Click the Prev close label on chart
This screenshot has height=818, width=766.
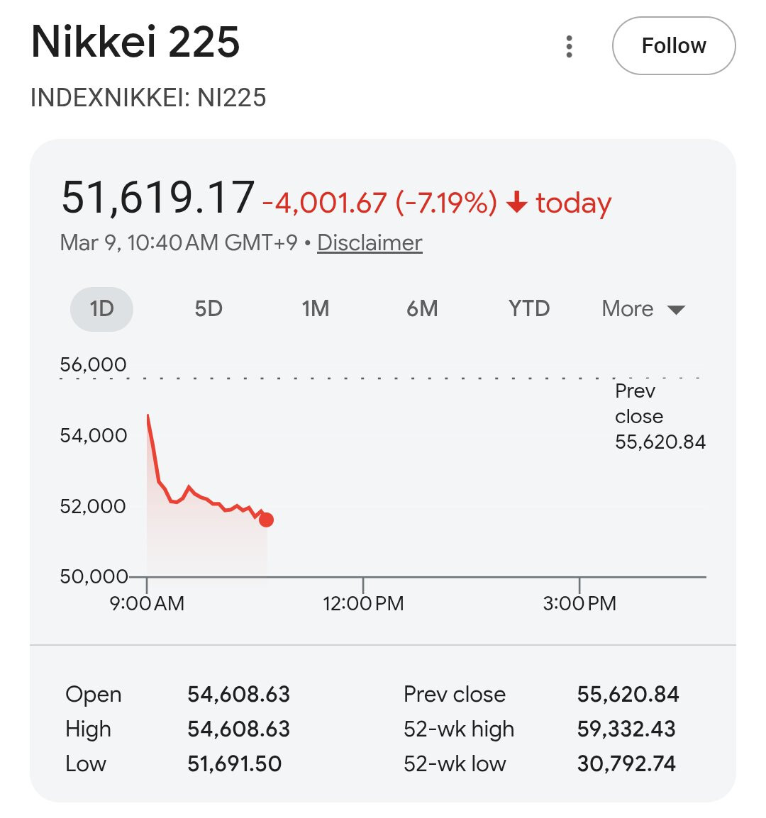click(659, 416)
